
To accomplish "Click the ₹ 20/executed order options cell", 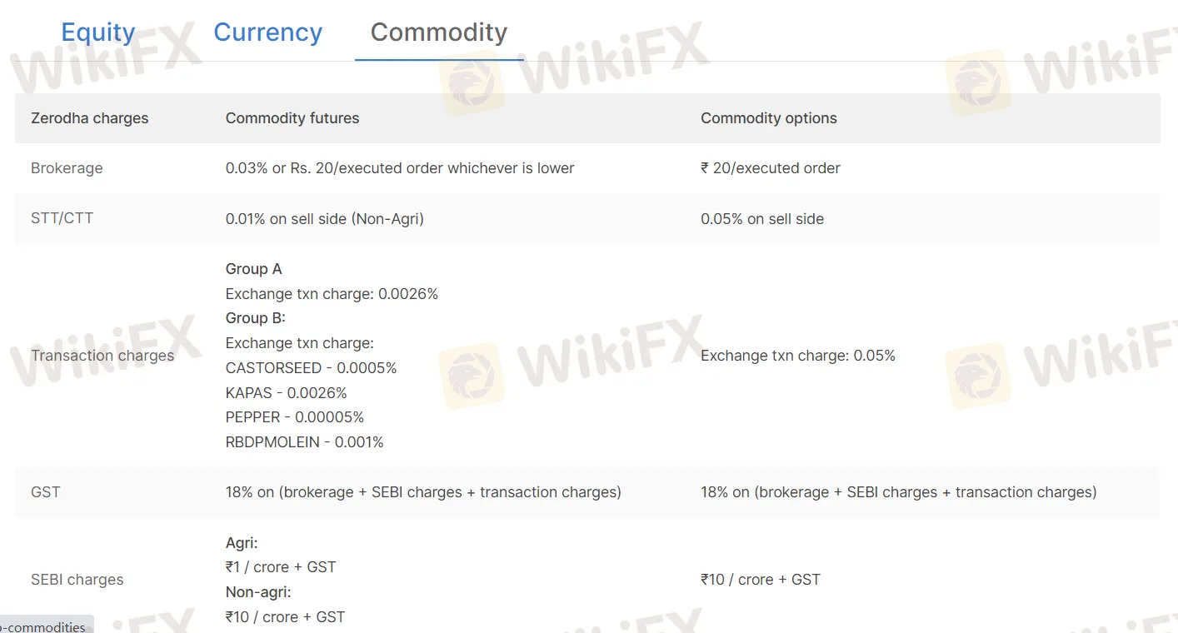I will click(x=770, y=168).
